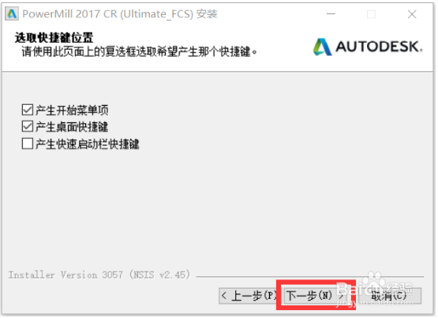Click the 选取快捷键位置 heading
The height and width of the screenshot is (318, 438).
[54, 37]
